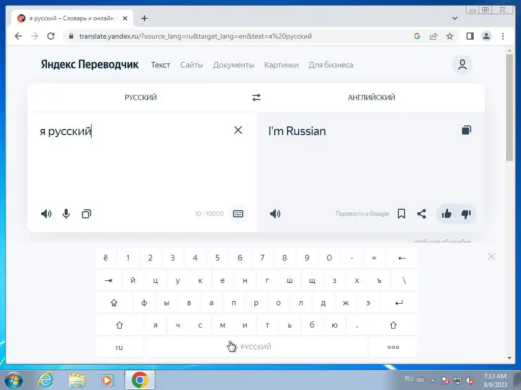Toggle the browser side panel
Screen dimensions: 521x390
pyautogui.click(x=470, y=36)
